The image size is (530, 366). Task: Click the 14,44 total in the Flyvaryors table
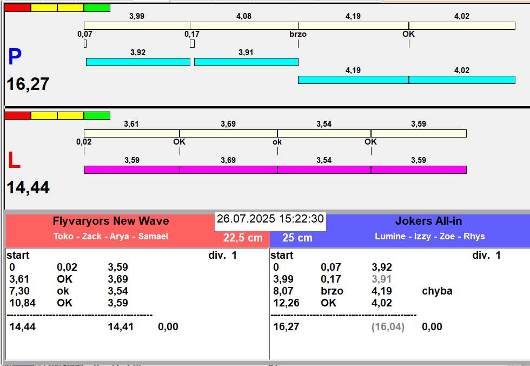[x=22, y=327]
